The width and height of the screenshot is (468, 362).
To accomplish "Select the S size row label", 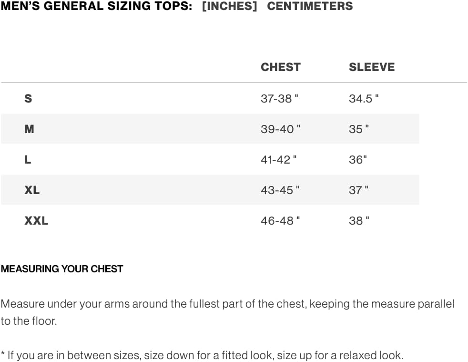I will [28, 99].
